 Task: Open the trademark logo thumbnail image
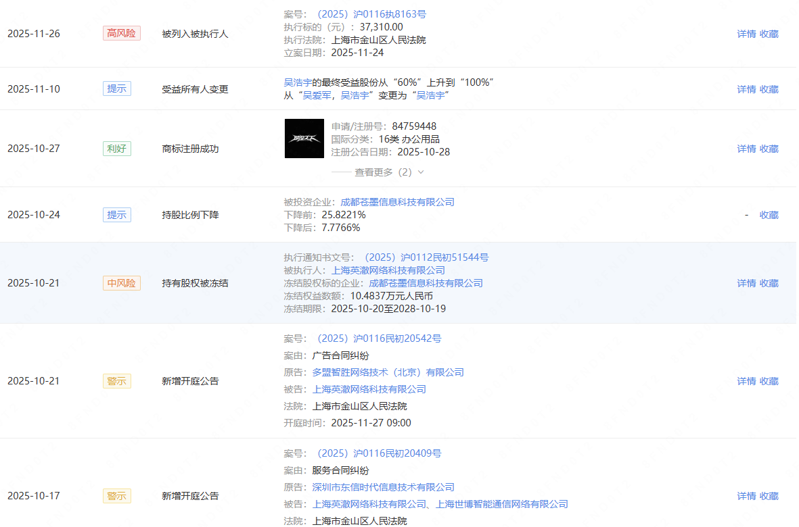click(304, 139)
